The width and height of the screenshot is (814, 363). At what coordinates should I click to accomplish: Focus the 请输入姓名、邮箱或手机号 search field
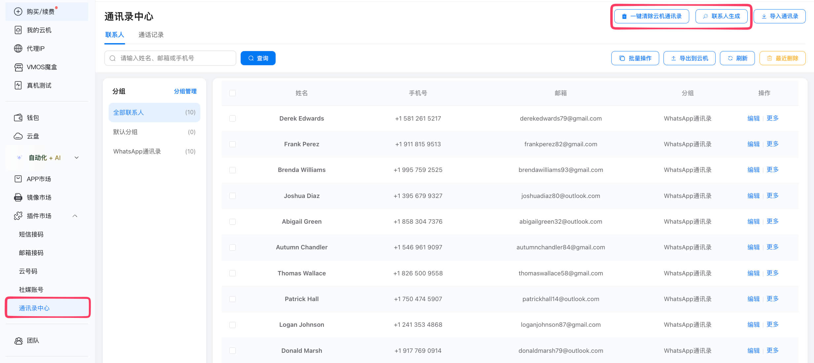[x=170, y=58]
